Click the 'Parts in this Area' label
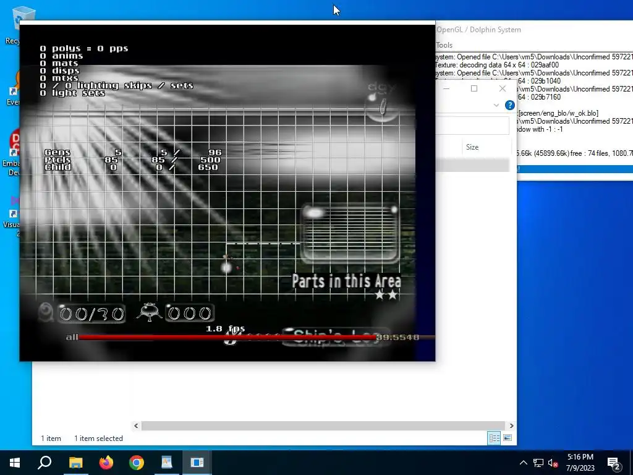This screenshot has height=475, width=633. tap(346, 281)
